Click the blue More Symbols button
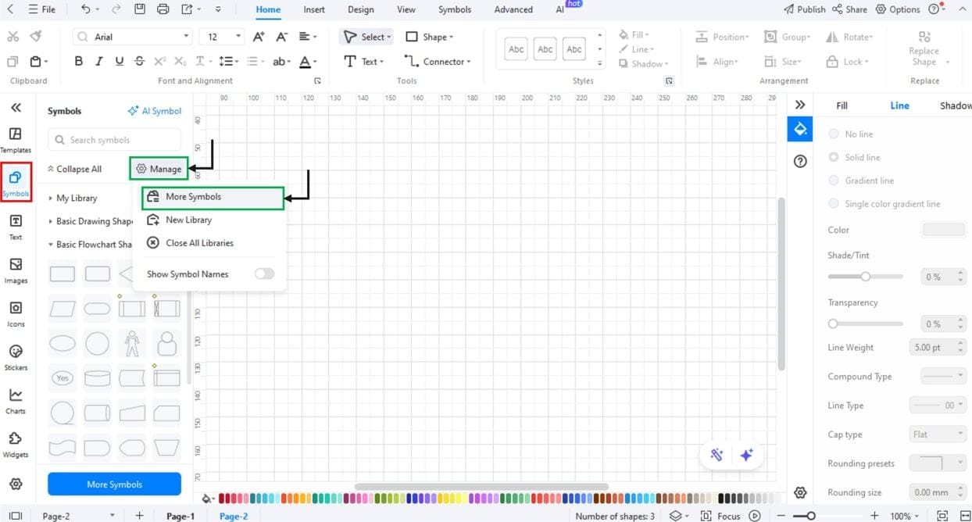The width and height of the screenshot is (972, 522). 114,484
